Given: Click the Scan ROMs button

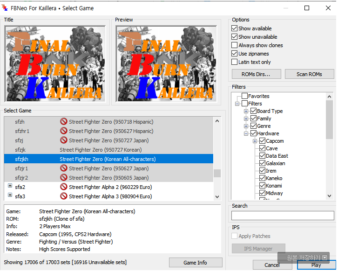Looking at the screenshot, I should click(x=309, y=74).
